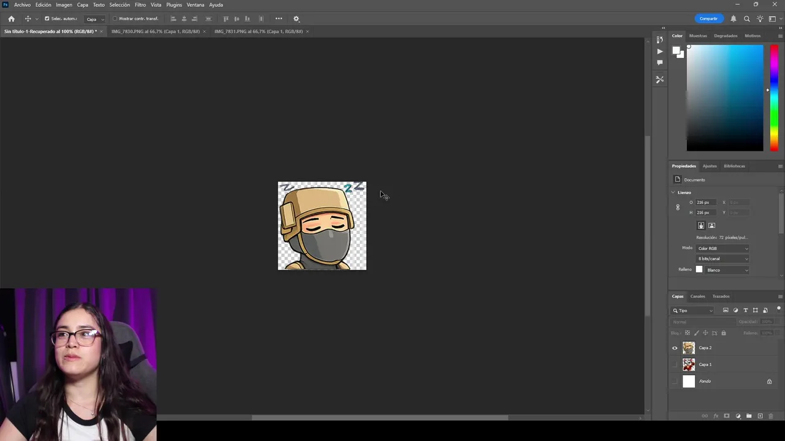Screen dimensions: 785x441
Task: Click the notifications bell icon
Action: click(x=733, y=19)
